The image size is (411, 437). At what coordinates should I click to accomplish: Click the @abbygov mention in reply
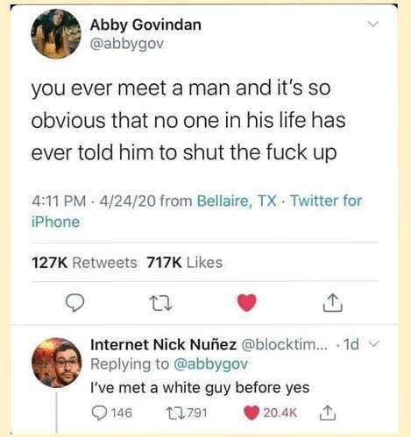click(210, 364)
